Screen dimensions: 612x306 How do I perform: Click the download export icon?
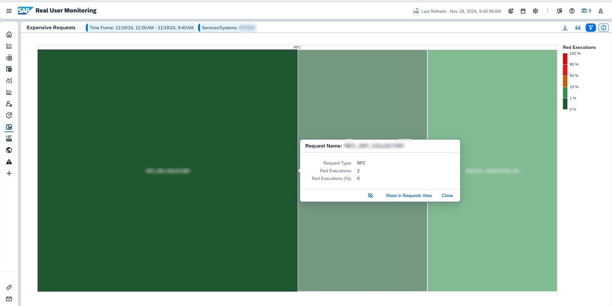pos(565,28)
